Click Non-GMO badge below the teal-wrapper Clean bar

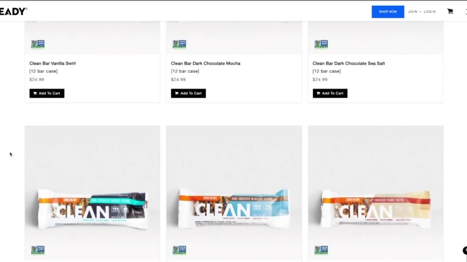(38, 250)
